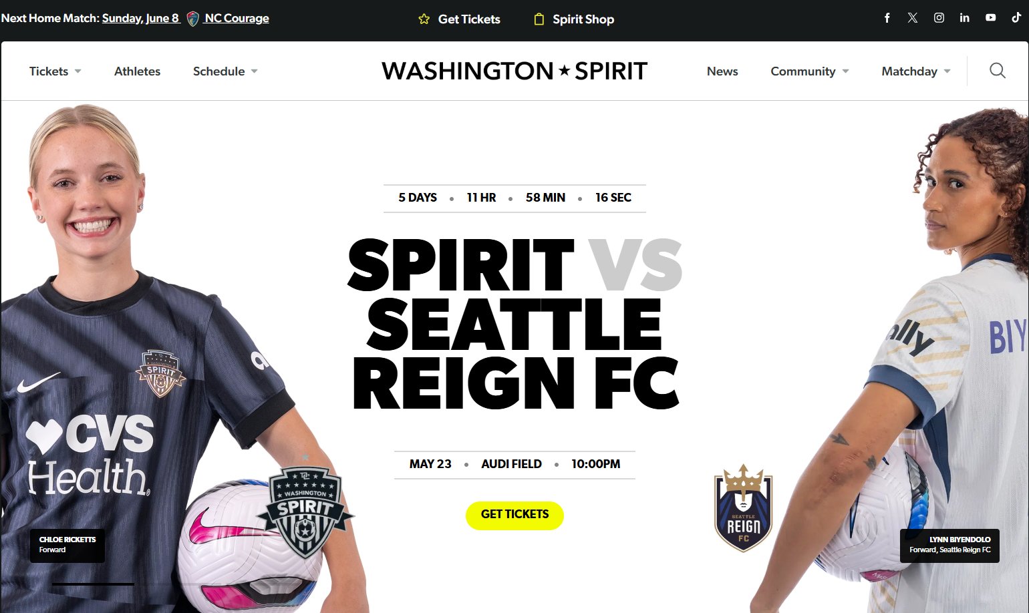Expand the Community dropdown menu
The height and width of the screenshot is (613, 1029).
[x=810, y=71]
